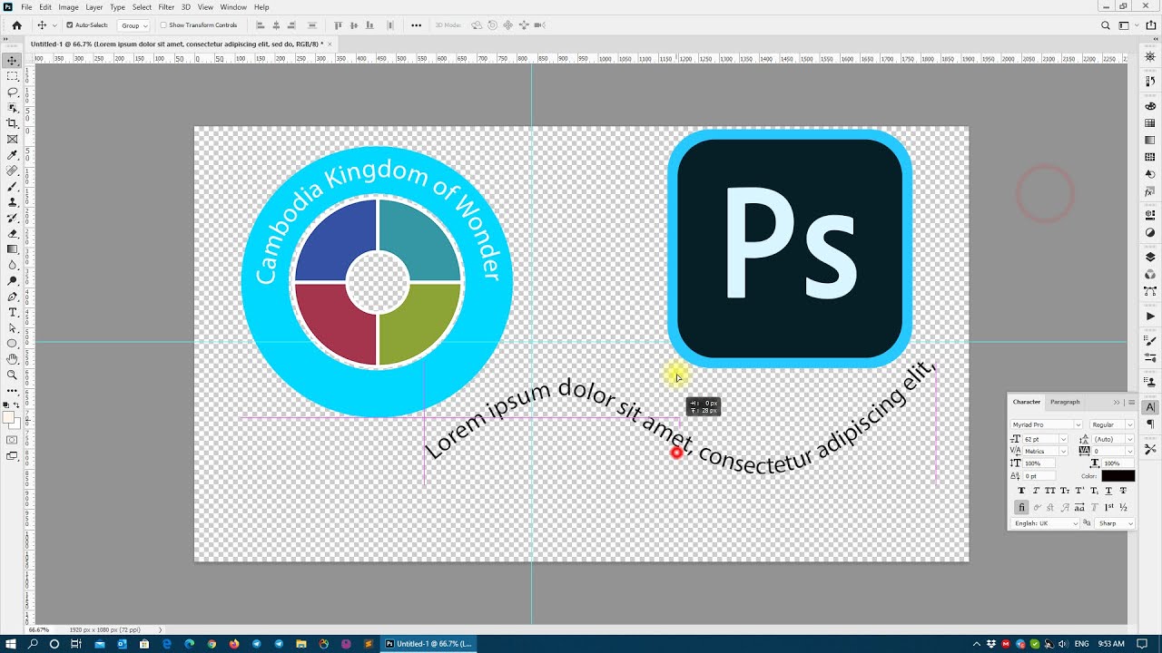The width and height of the screenshot is (1162, 653).
Task: Open the Auto-Select Group dropdown
Action: click(133, 25)
